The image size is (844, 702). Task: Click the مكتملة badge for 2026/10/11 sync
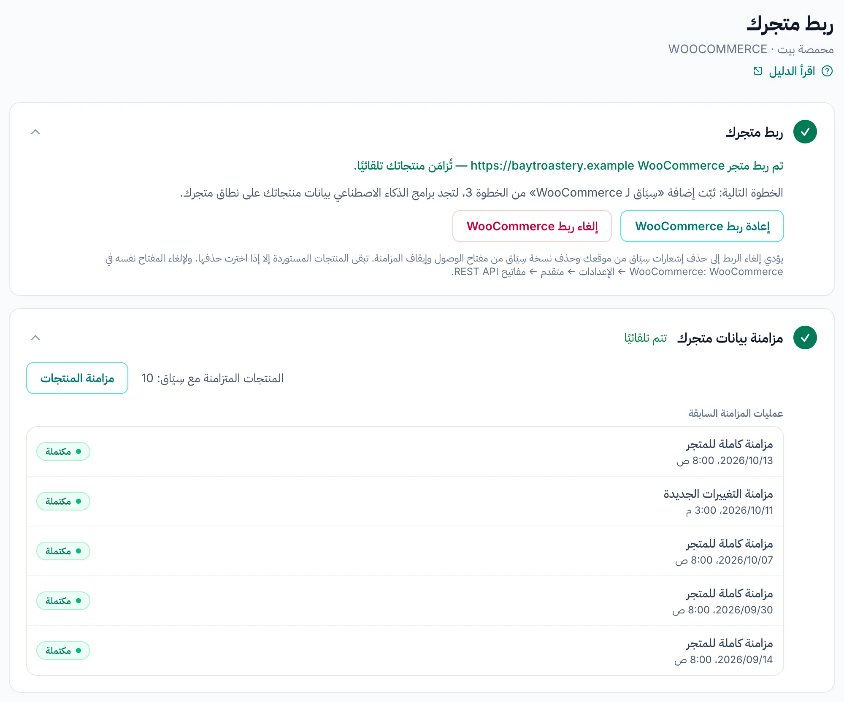coord(63,501)
